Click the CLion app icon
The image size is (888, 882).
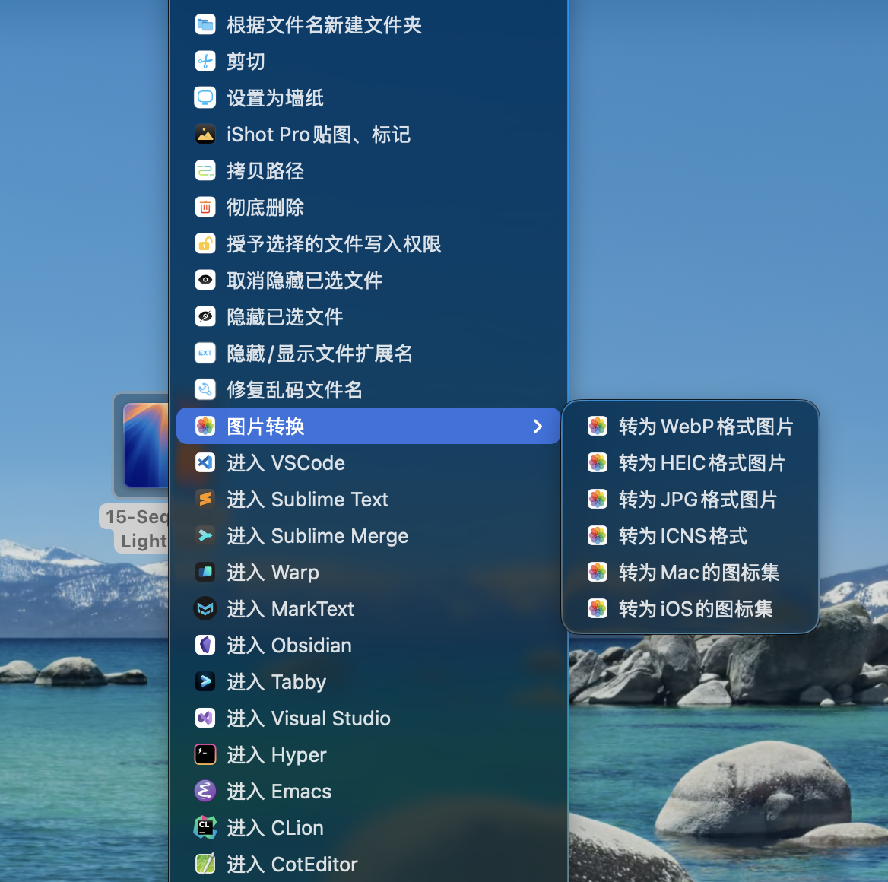click(205, 828)
